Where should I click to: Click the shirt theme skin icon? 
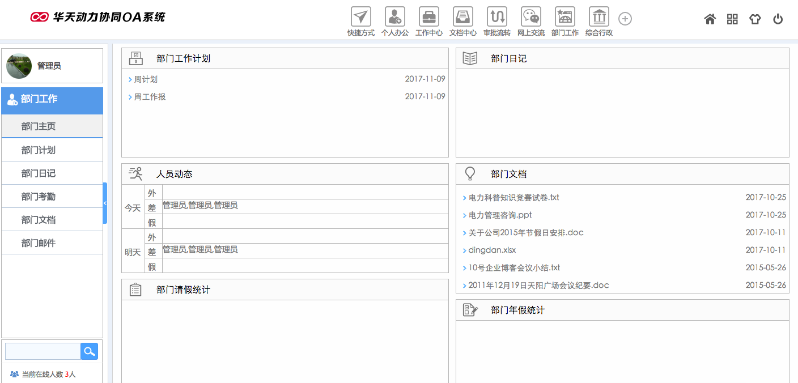click(x=755, y=19)
